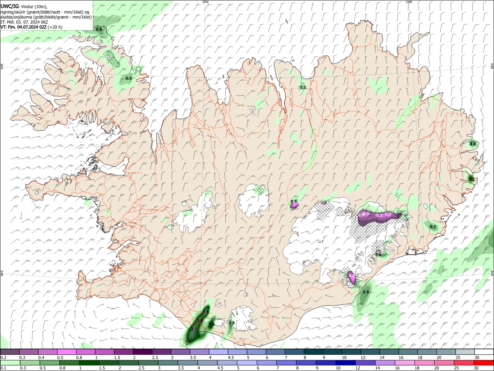Viewport: 494px width, 371px height.
Task: Click the 3.2 precipitation value on the map
Action: point(194,329)
